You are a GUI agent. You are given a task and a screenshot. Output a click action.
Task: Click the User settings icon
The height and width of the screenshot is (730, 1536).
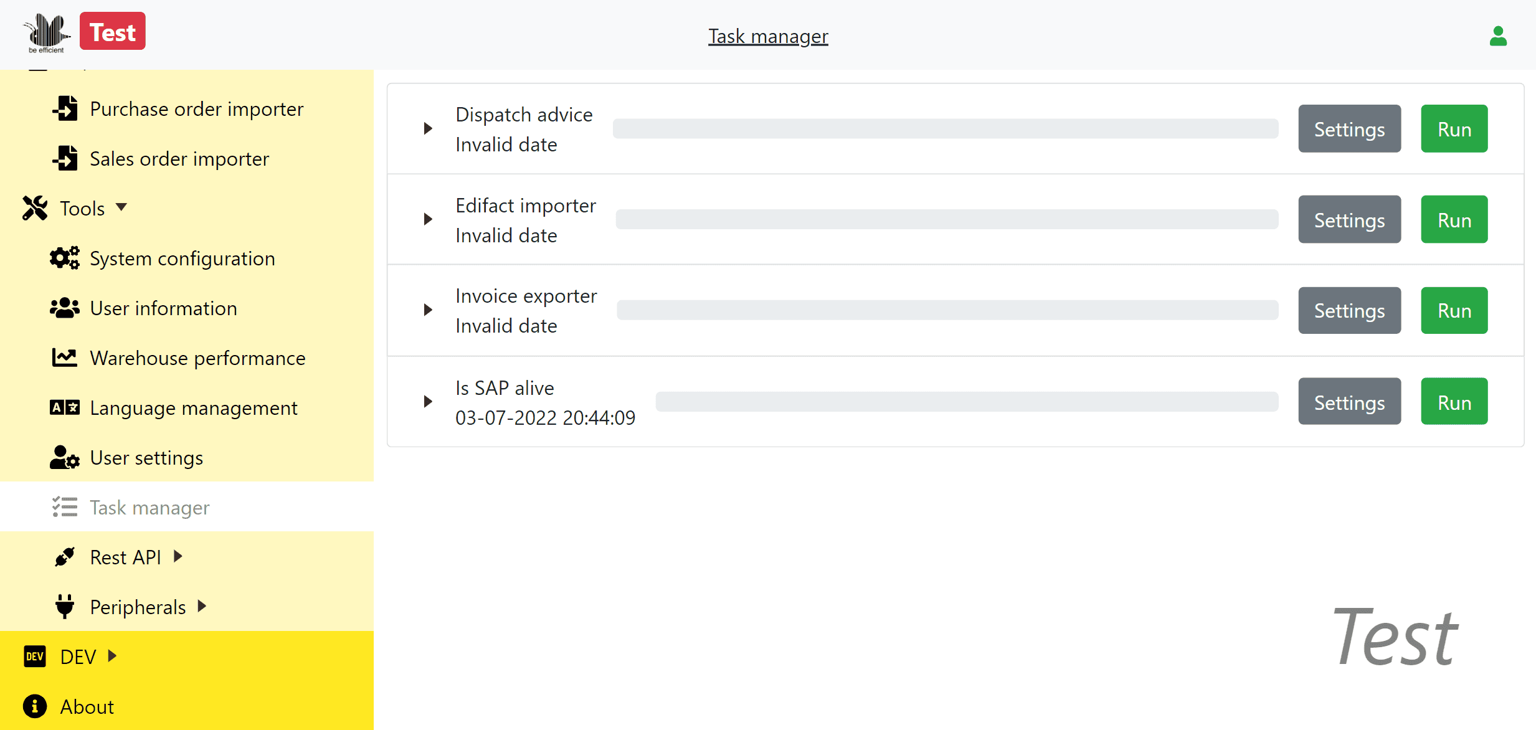tap(65, 457)
